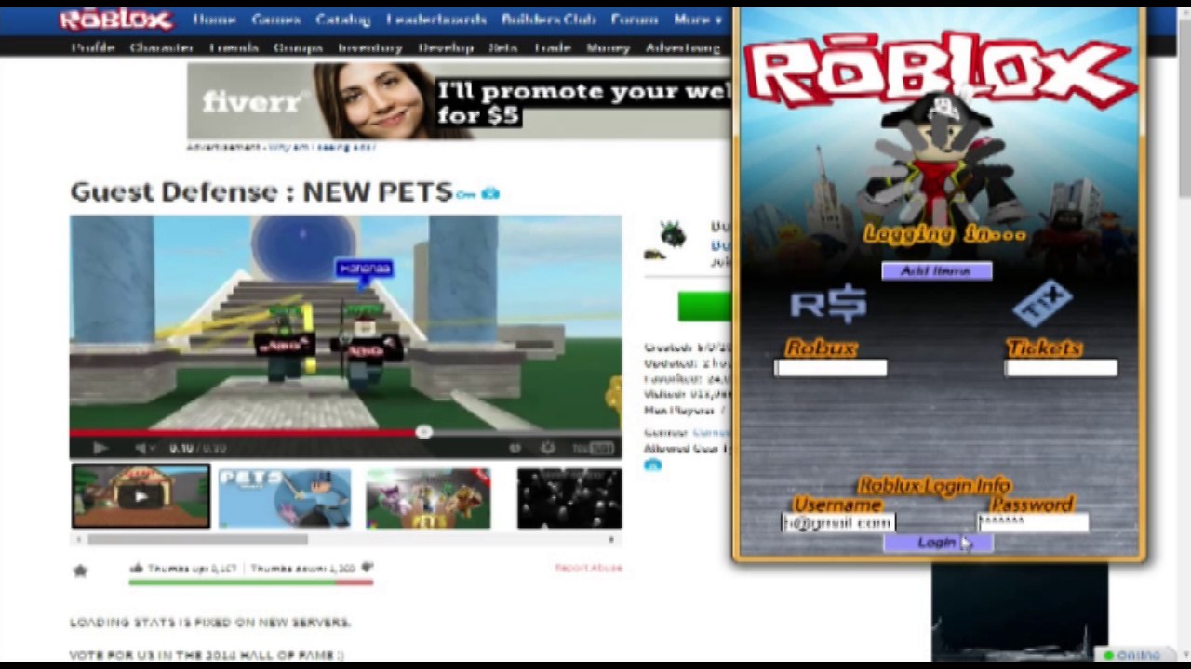Go to the Friends sub-navigation link

(234, 47)
